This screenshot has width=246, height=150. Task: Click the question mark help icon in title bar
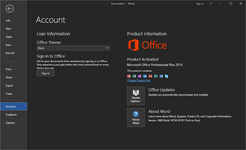pyautogui.click(x=211, y=3)
